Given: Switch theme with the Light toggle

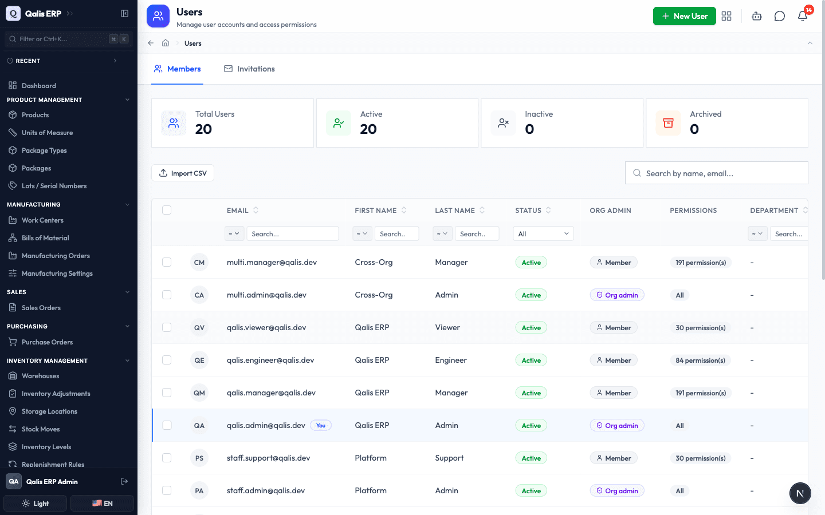Looking at the screenshot, I should 36,504.
